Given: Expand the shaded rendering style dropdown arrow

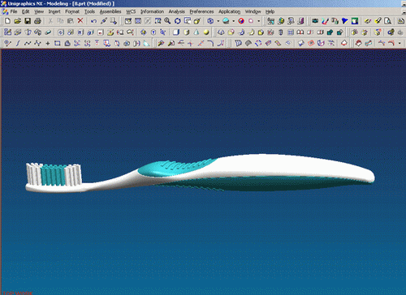Looking at the screenshot, I should coord(233,21).
